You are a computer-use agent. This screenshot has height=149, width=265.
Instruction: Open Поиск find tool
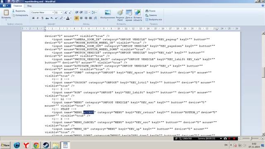pos(150,11)
